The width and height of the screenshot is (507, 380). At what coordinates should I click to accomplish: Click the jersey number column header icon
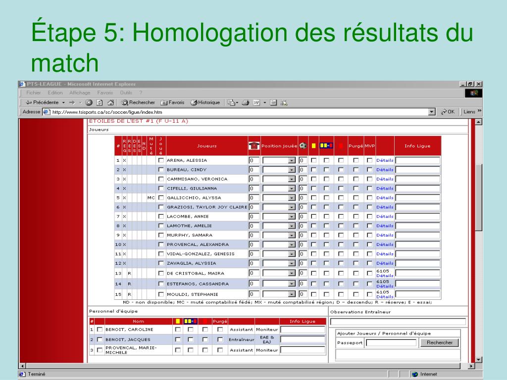coord(254,146)
